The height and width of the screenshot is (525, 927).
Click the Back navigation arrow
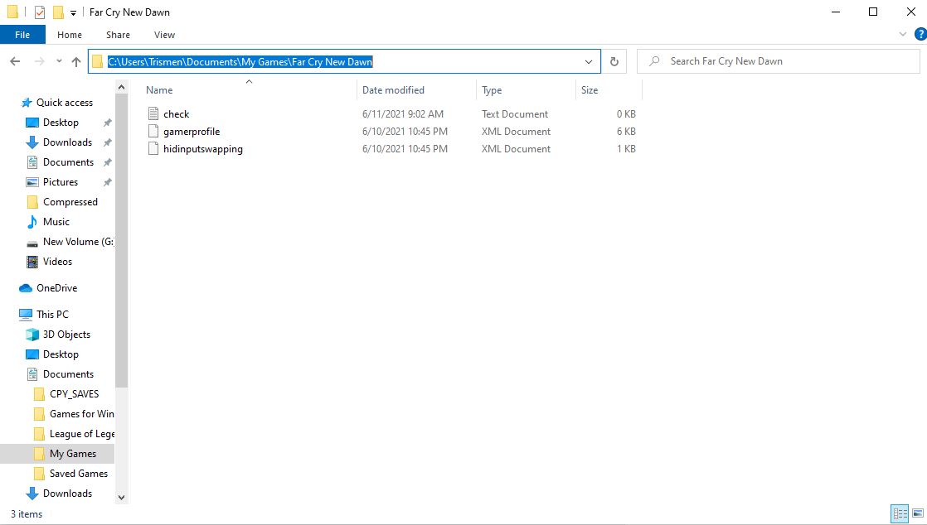click(15, 61)
